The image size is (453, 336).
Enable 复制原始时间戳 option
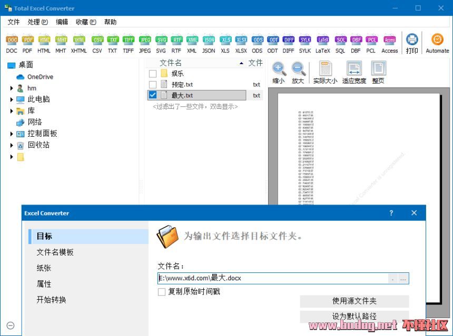pos(161,292)
